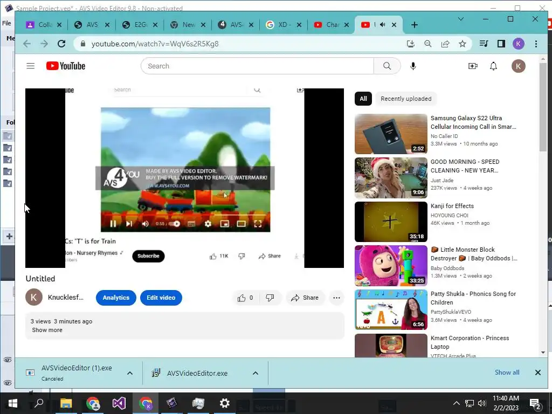Start voice search with the microphone icon
Image resolution: width=552 pixels, height=414 pixels.
click(x=413, y=66)
